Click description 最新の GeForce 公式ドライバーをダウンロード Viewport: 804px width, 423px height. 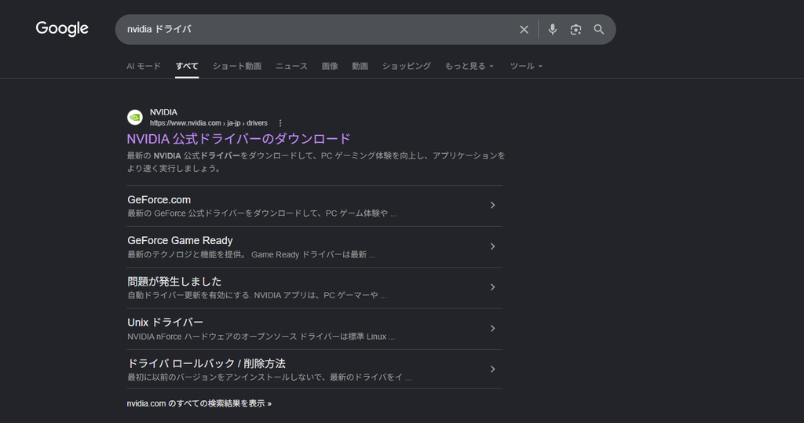point(262,213)
